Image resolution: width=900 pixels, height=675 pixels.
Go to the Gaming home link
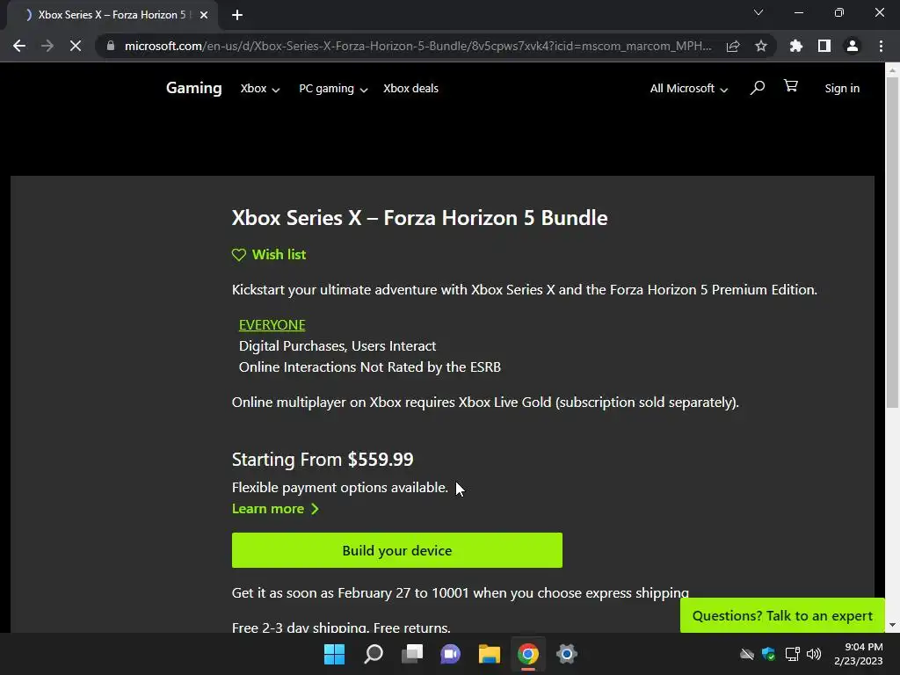194,88
